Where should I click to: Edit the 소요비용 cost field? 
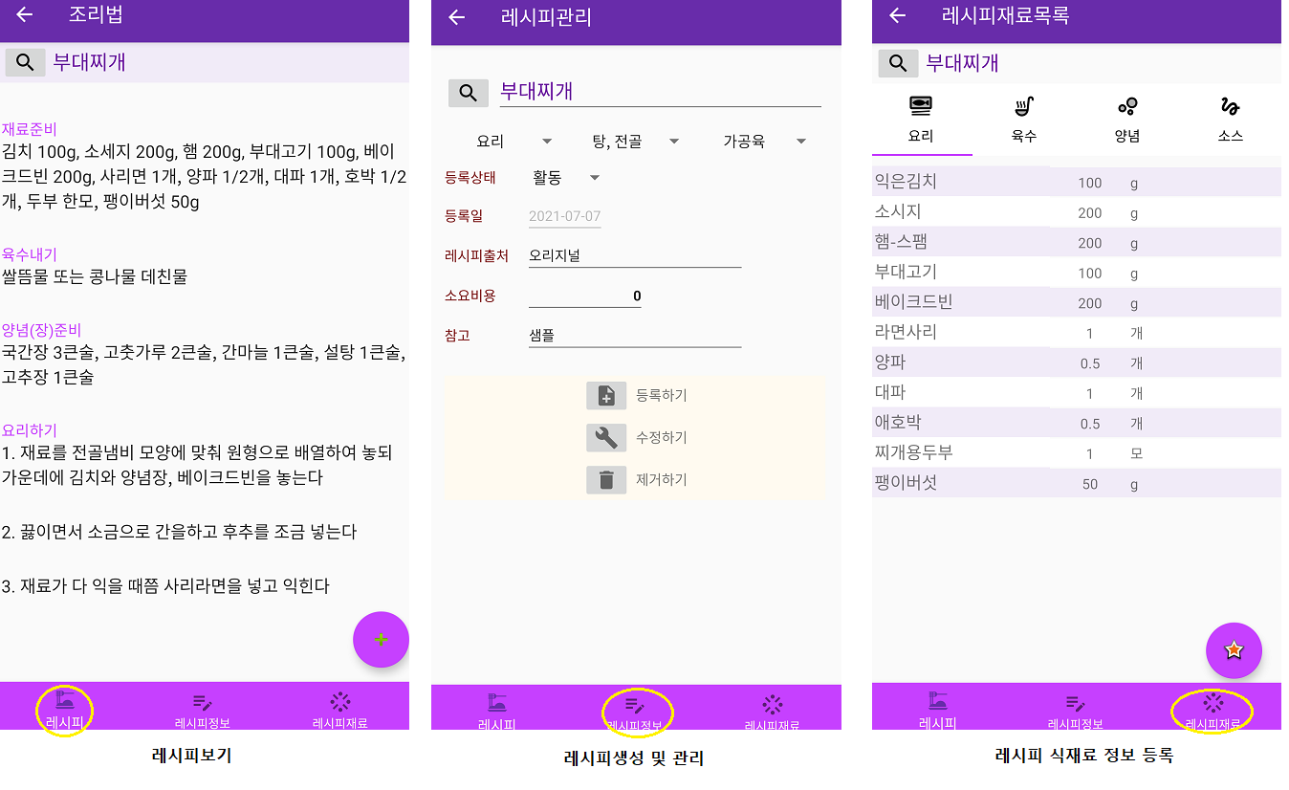[585, 296]
